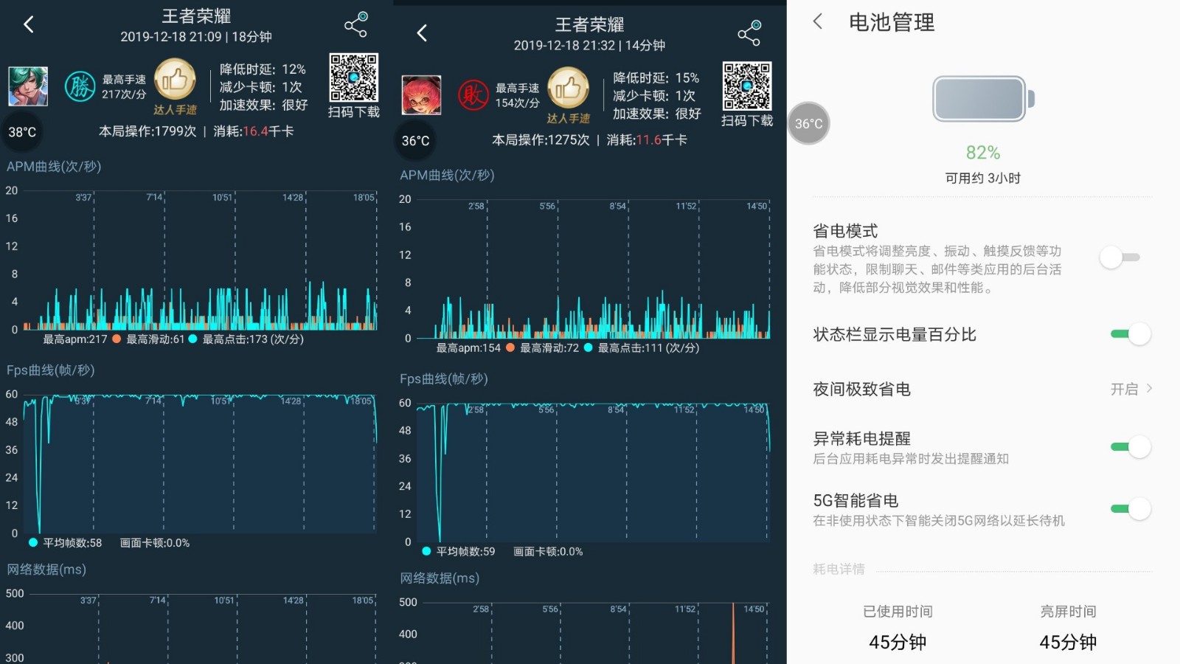Tap the green-haired hero avatar

point(28,86)
